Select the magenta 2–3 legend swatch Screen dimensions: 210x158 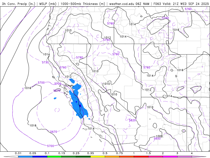[170, 157]
